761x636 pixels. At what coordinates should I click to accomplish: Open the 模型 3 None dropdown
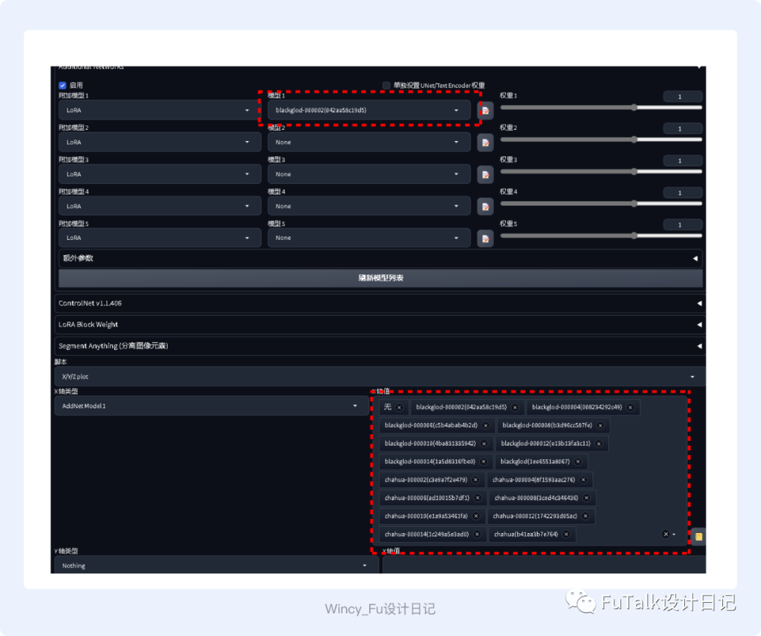click(x=369, y=174)
